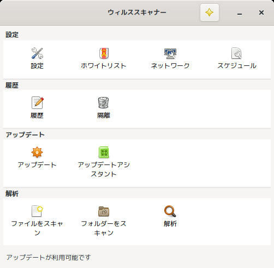Click the アップデートアシスタント text label

point(104,169)
